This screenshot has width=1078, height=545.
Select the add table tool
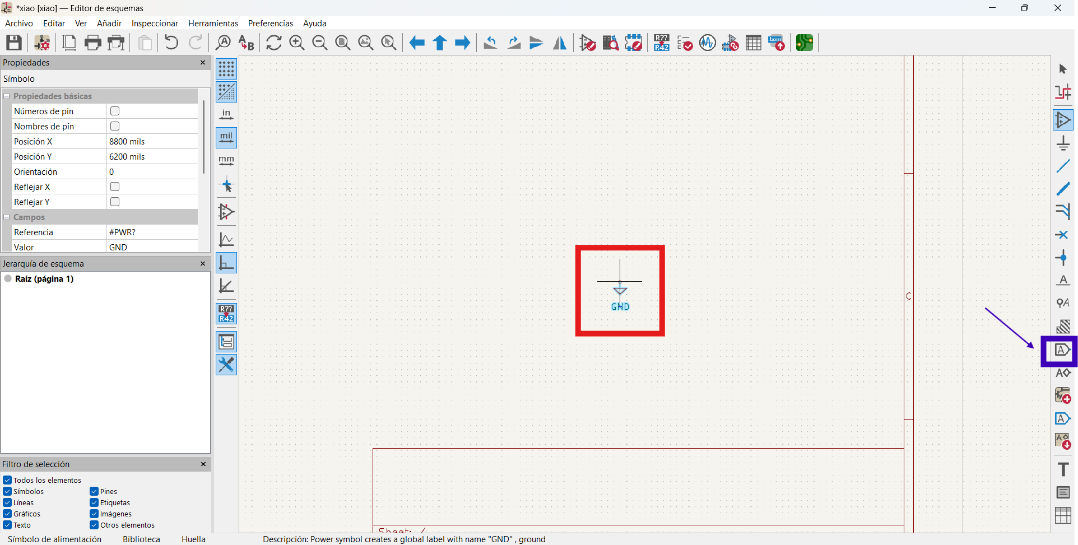click(x=1063, y=515)
